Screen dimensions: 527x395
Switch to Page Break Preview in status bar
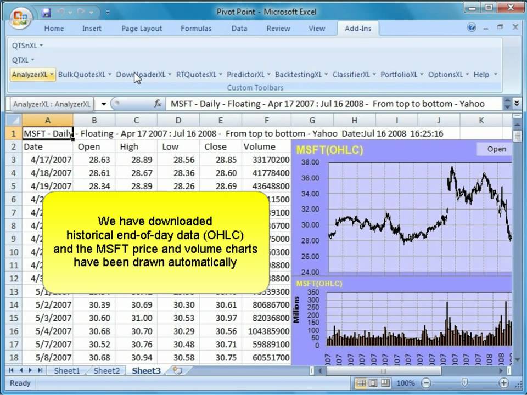[385, 383]
